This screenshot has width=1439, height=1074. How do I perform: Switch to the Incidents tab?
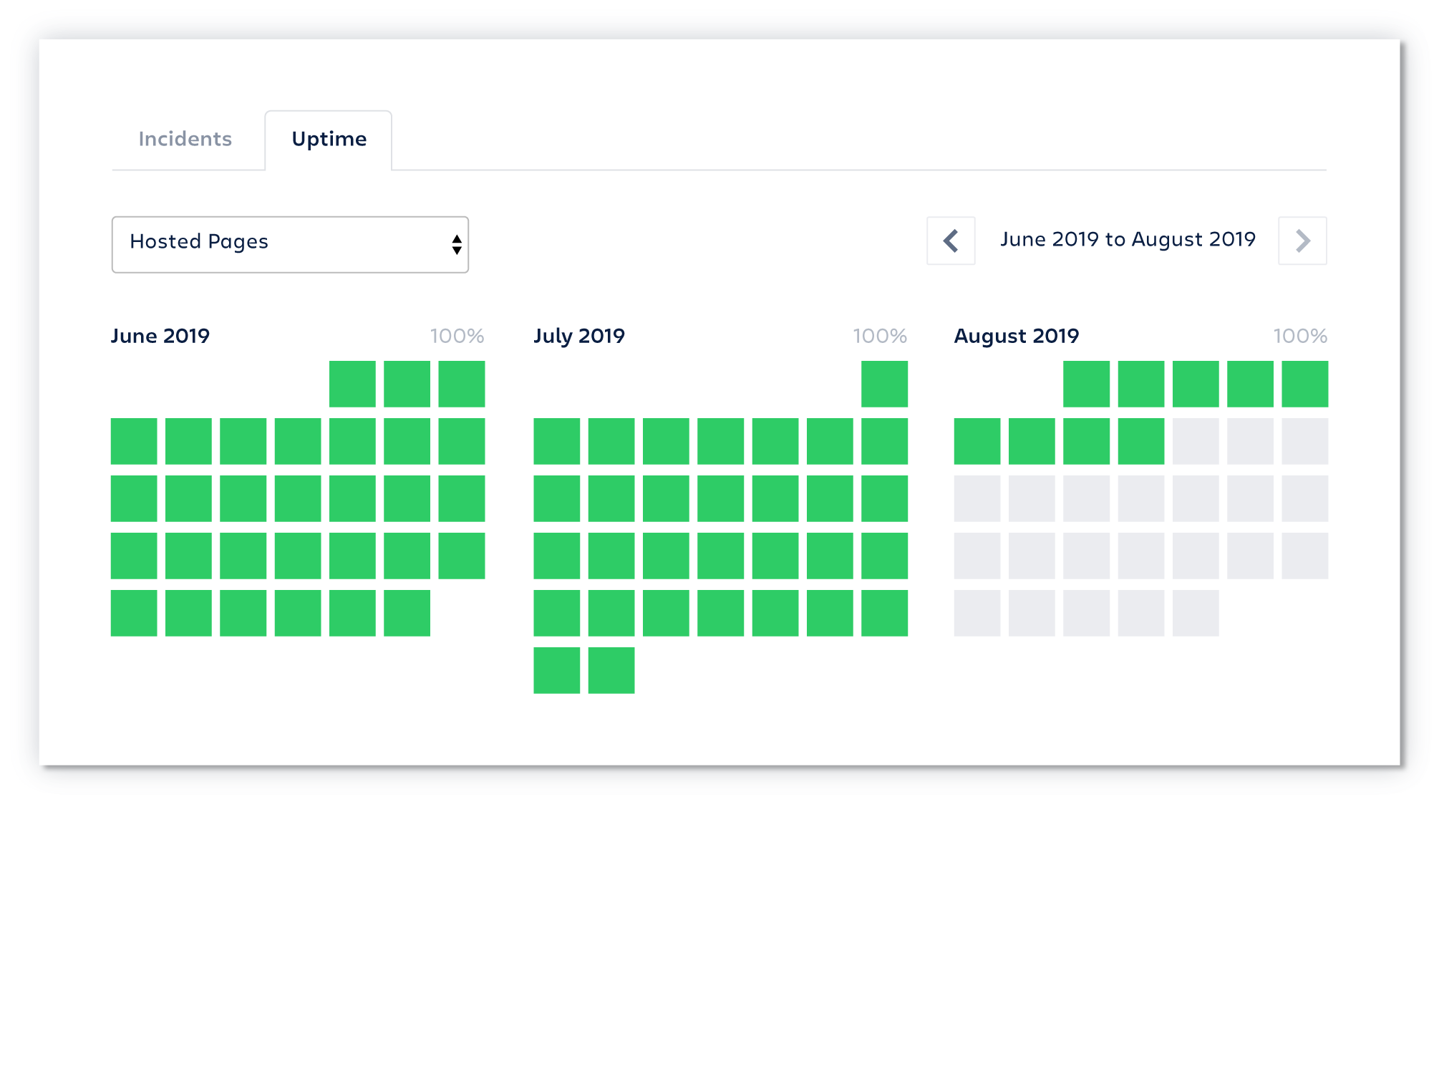tap(185, 139)
